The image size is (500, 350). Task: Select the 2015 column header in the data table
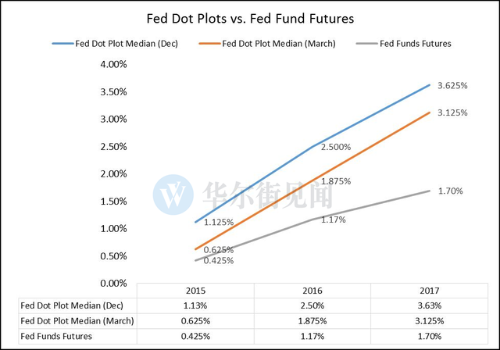195,291
